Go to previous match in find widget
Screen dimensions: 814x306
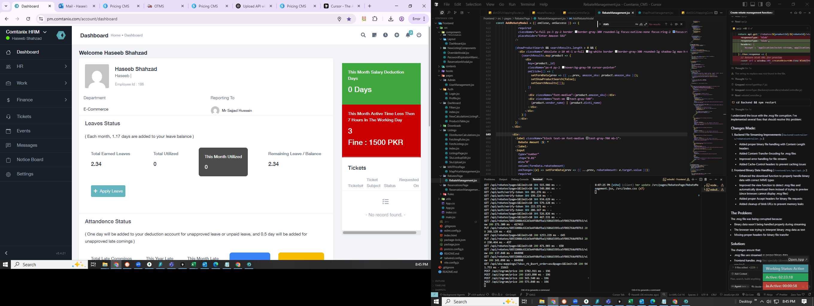pyautogui.click(x=666, y=24)
